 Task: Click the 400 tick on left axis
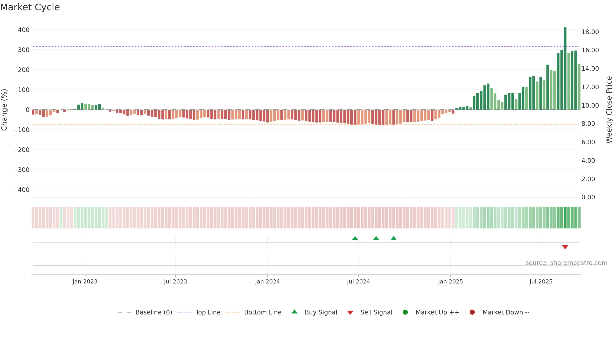click(x=24, y=30)
